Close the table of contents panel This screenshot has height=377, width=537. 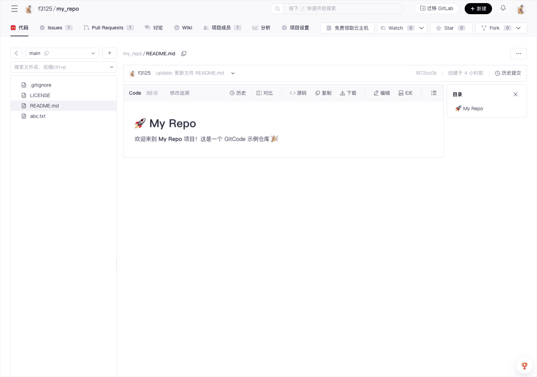[515, 94]
